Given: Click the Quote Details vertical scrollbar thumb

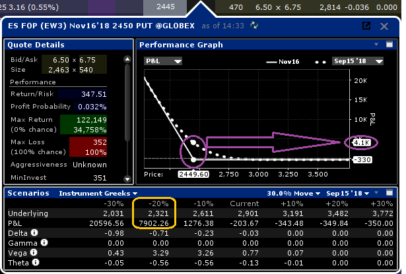Looking at the screenshot, I should [x=127, y=103].
